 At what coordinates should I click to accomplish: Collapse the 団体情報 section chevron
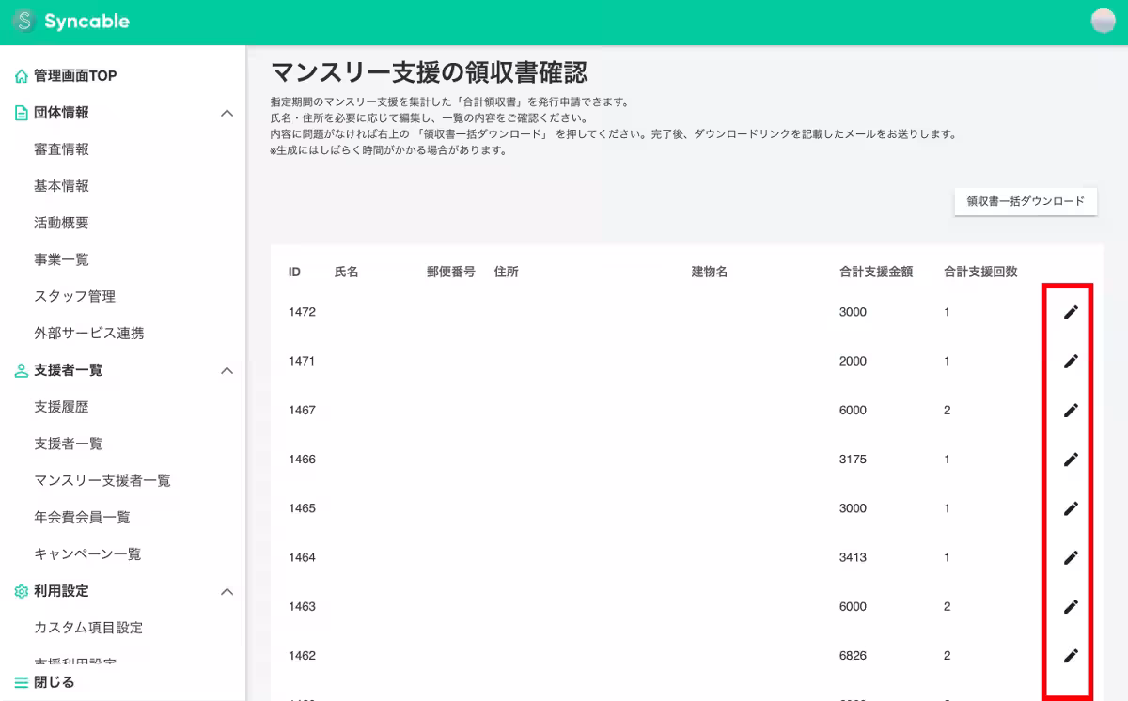point(226,111)
